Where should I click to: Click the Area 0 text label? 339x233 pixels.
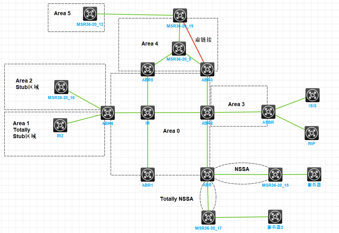click(171, 131)
